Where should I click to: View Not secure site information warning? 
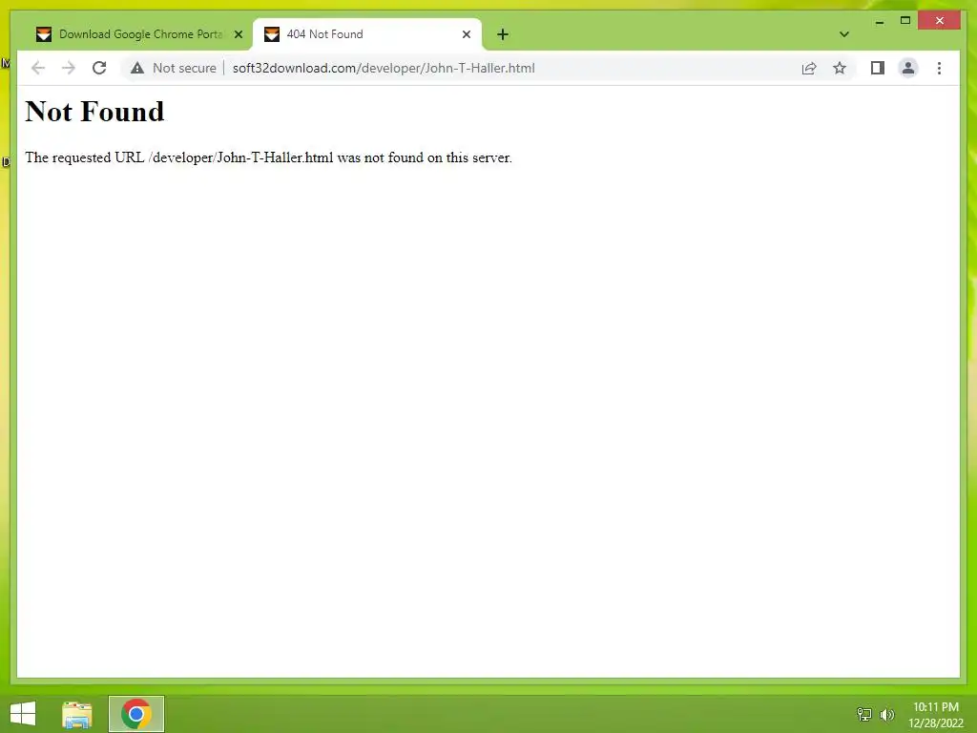point(174,68)
